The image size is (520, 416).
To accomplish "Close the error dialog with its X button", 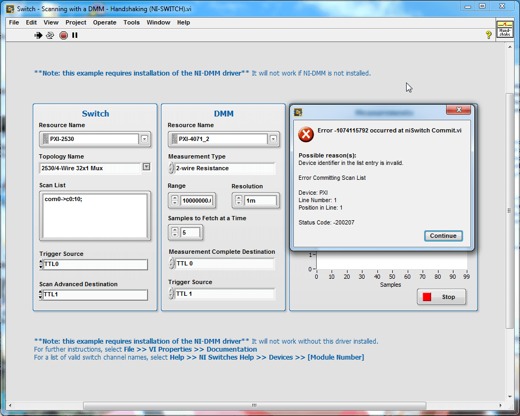I will coord(459,110).
